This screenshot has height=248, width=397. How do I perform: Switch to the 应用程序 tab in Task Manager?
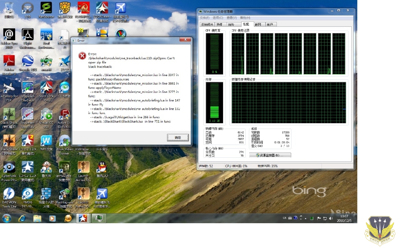[x=207, y=24]
